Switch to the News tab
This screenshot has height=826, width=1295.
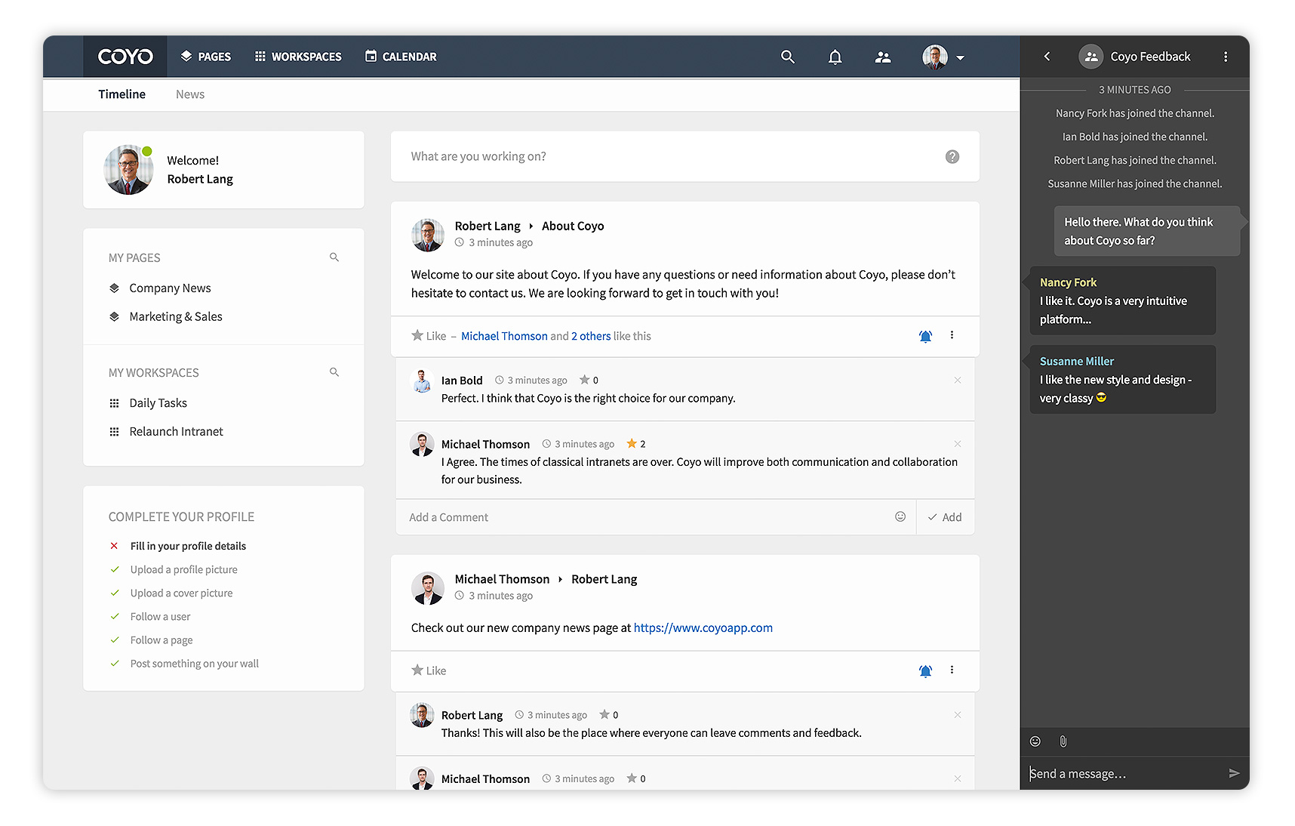point(190,94)
